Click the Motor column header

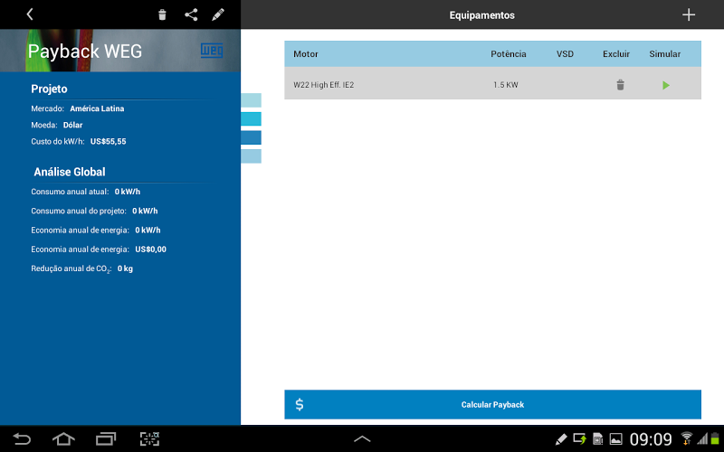(x=306, y=54)
